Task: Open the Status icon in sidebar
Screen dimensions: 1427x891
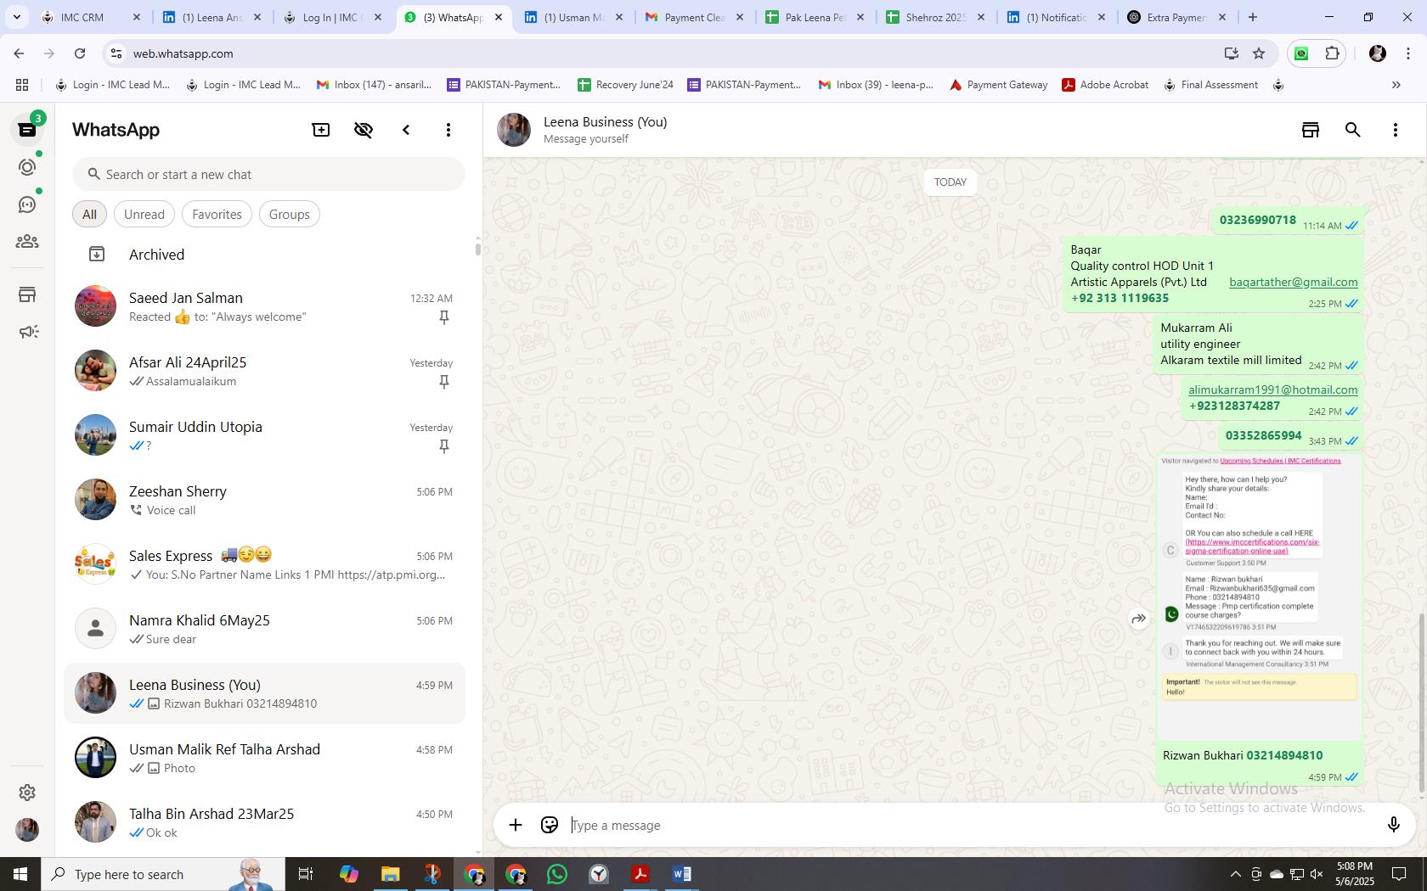Action: pos(27,167)
